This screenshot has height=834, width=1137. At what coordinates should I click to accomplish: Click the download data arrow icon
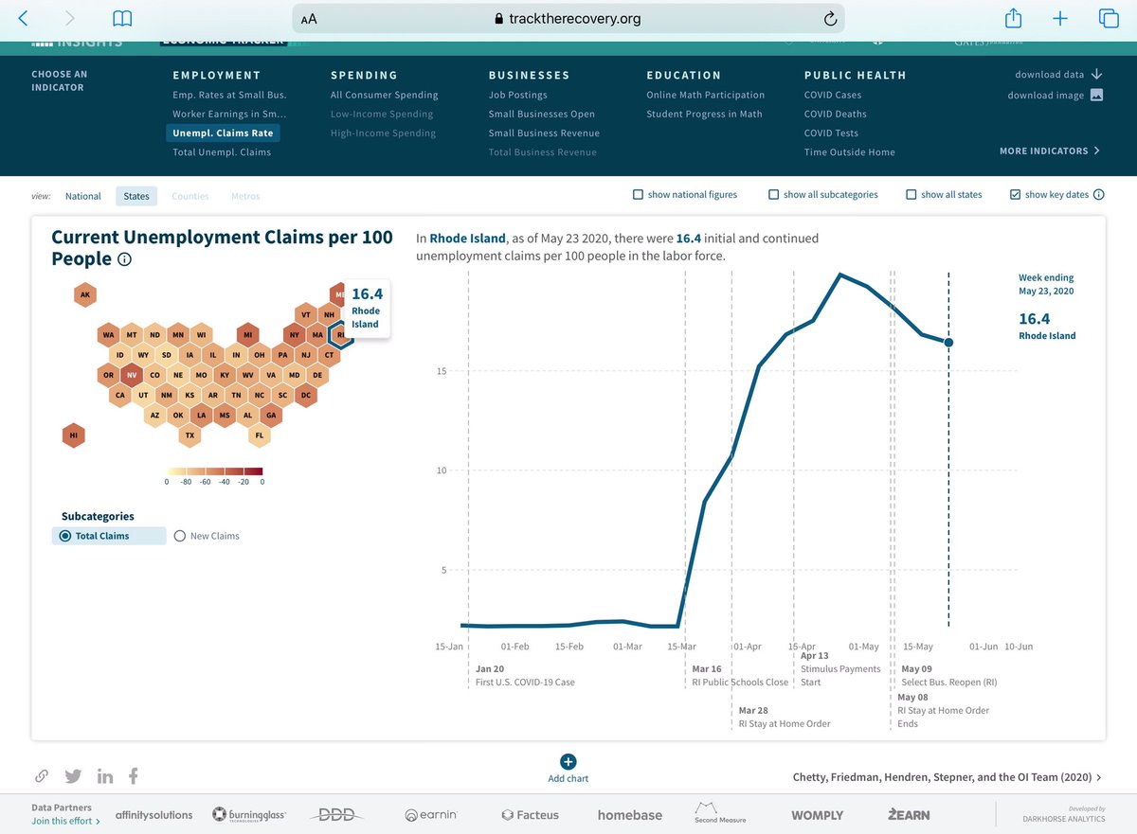tap(1097, 74)
